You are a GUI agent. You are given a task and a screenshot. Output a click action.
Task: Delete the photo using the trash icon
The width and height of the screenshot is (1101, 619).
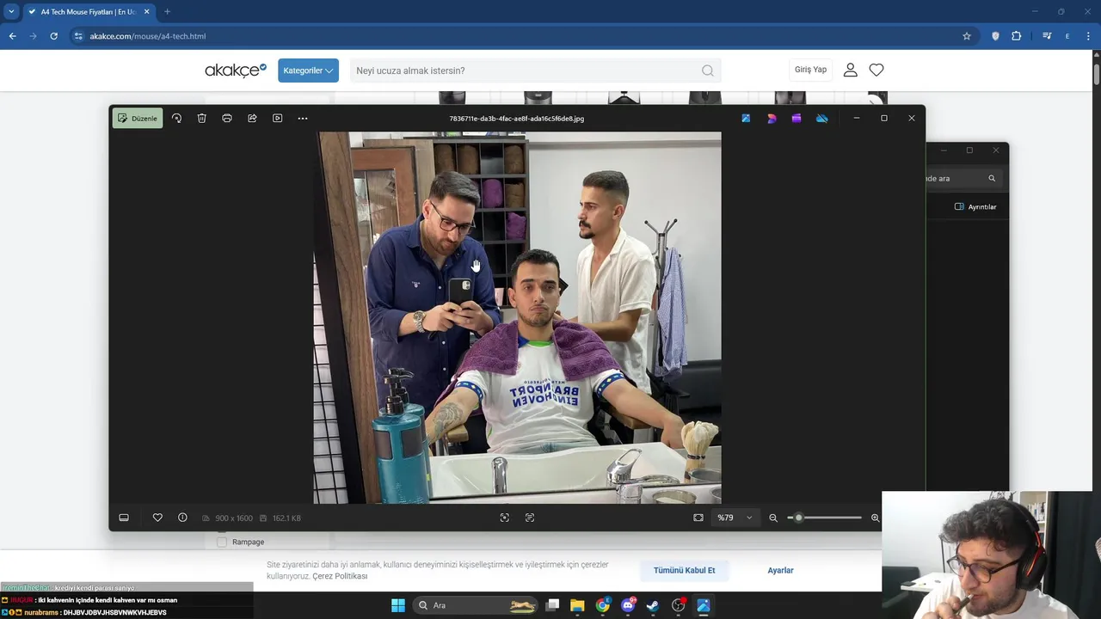pos(201,118)
